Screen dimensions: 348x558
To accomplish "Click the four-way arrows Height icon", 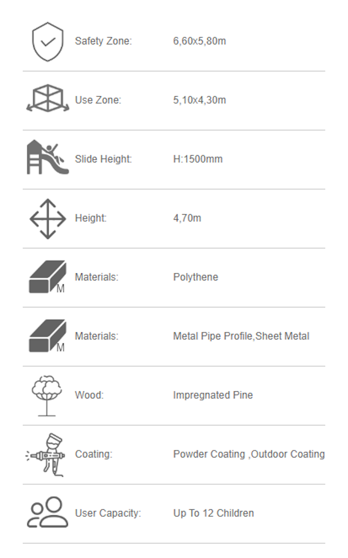I will coord(48,218).
